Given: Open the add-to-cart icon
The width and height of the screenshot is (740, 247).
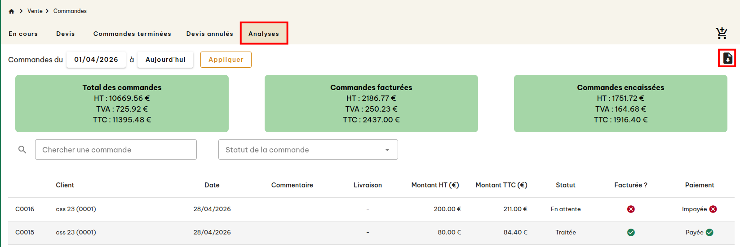Looking at the screenshot, I should pos(722,33).
